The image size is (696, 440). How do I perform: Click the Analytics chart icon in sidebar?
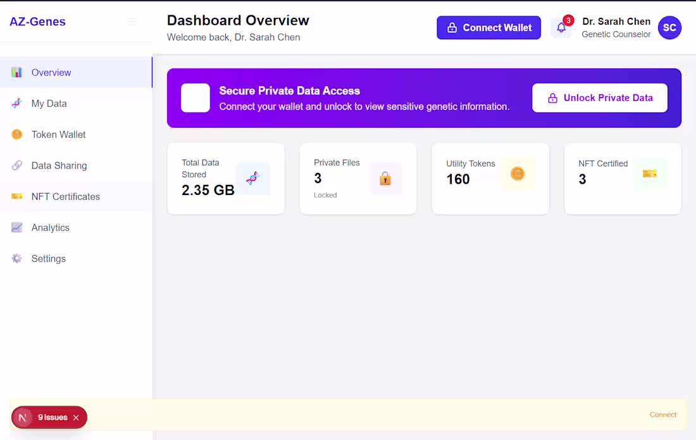(16, 227)
